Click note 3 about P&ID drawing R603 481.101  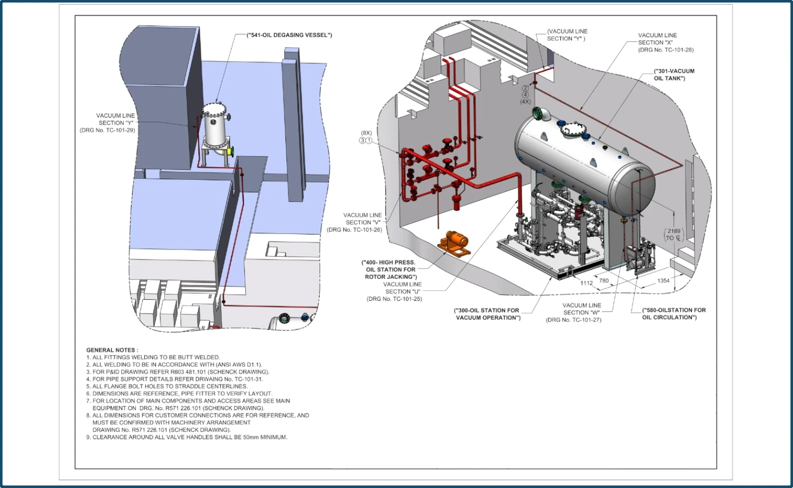178,372
